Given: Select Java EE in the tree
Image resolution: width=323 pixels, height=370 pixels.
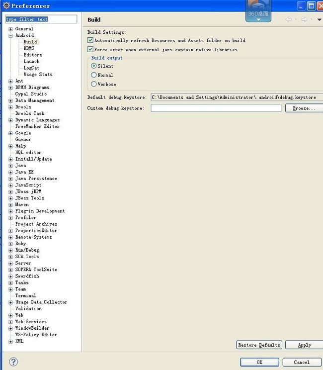Looking at the screenshot, I should 24,172.
